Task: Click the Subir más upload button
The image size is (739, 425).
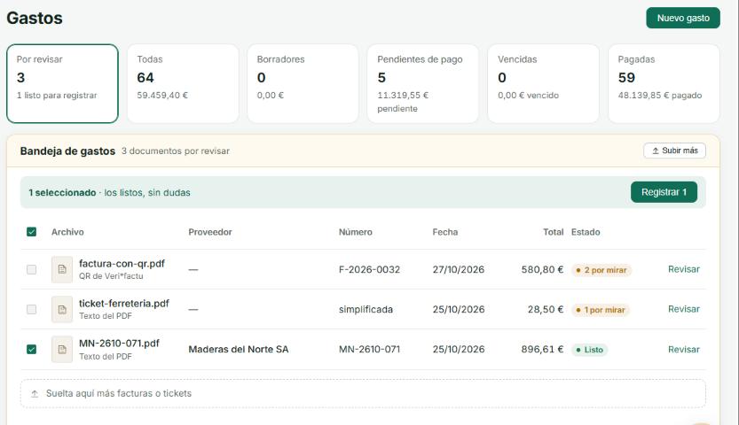Action: [x=674, y=151]
